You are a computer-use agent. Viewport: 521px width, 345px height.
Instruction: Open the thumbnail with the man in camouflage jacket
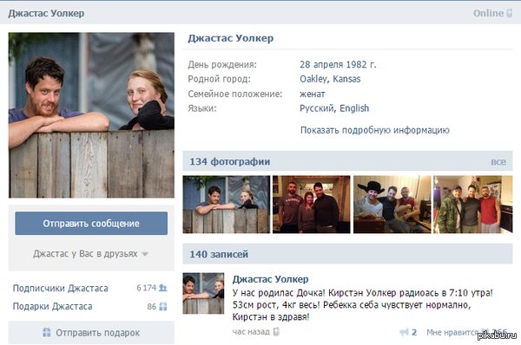(473, 205)
